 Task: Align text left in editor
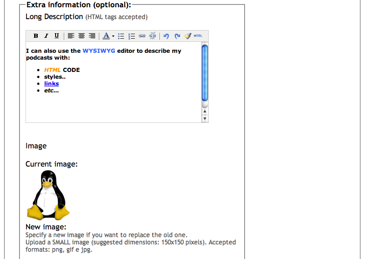[x=71, y=36]
